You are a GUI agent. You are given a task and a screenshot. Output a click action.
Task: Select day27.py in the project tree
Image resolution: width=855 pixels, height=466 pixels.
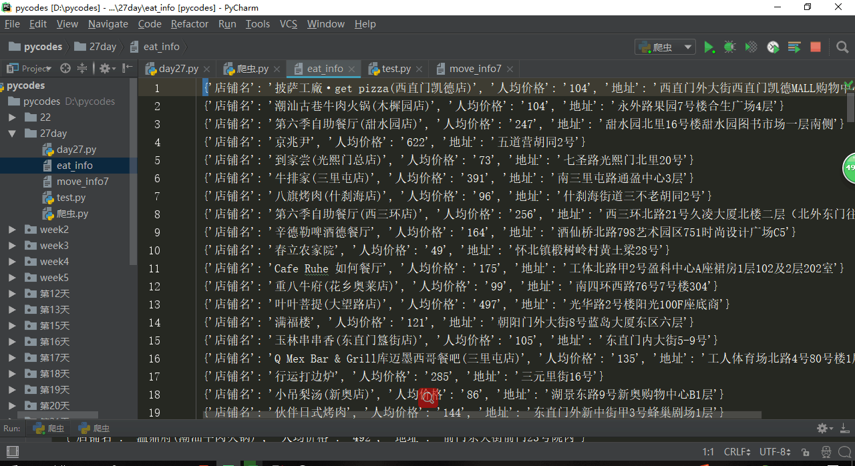click(x=69, y=150)
